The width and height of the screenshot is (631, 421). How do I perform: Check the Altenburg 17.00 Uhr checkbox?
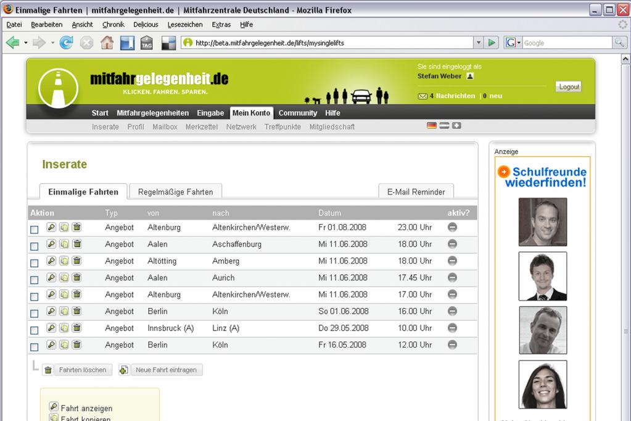[35, 296]
